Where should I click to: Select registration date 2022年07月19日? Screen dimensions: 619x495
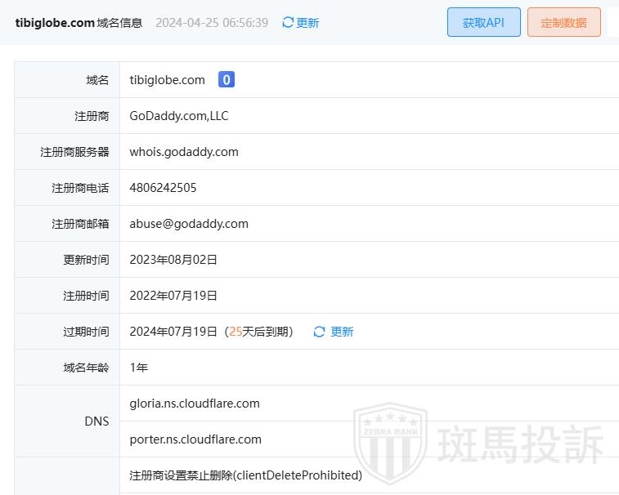coord(173,296)
